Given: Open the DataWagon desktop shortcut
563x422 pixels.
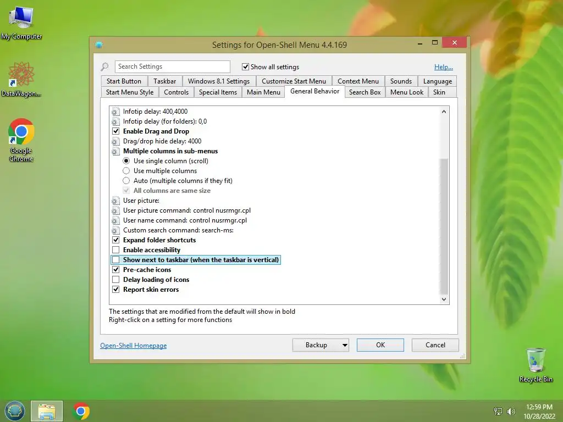Looking at the screenshot, I should 21,79.
